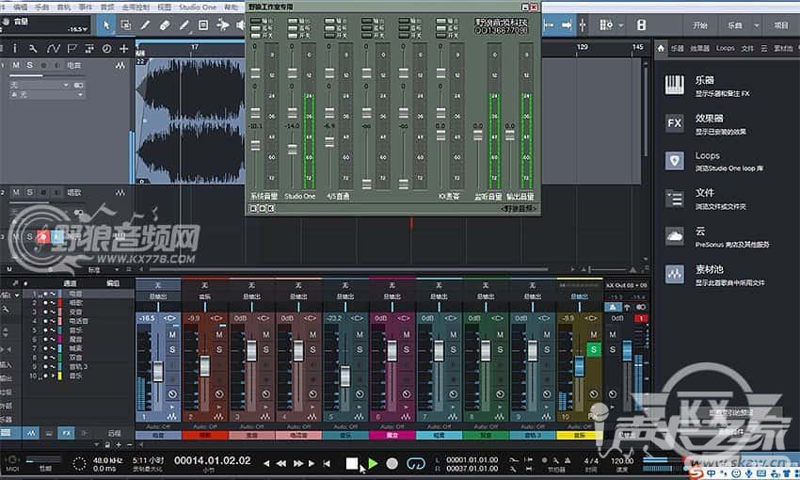Image resolution: width=800 pixels, height=480 pixels.
Task: Toggle loop mode in transport
Action: (x=416, y=463)
